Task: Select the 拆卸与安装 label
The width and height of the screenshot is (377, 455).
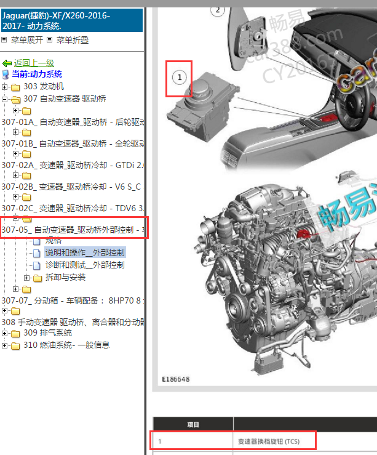Action: point(65,277)
